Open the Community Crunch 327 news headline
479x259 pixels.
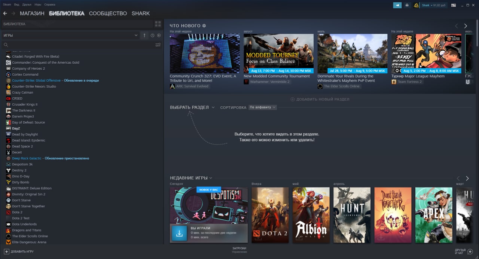[203, 78]
